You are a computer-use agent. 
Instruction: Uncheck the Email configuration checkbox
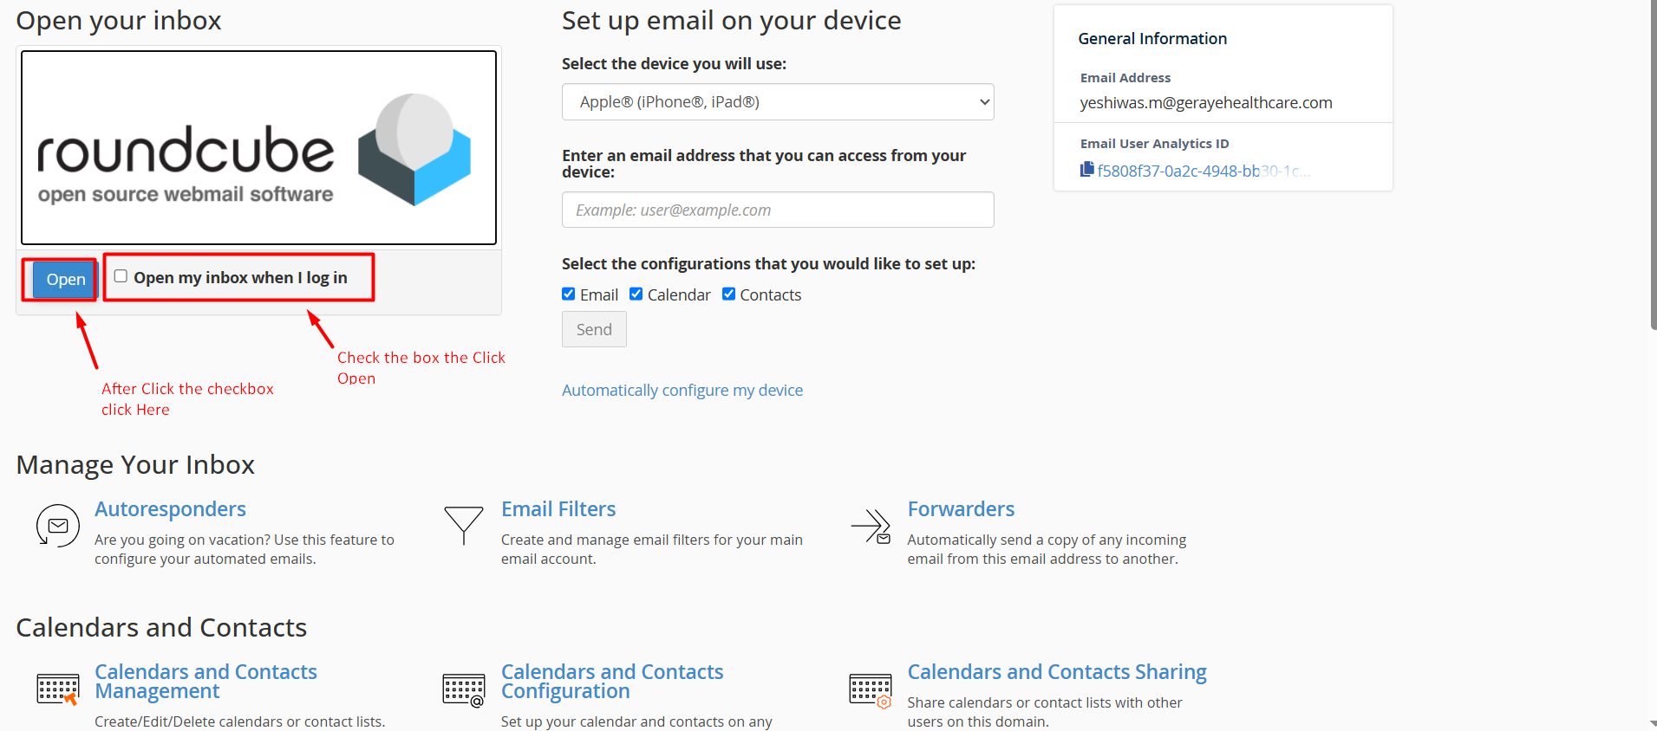click(x=569, y=294)
